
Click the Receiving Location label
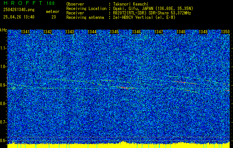[x=86, y=9]
